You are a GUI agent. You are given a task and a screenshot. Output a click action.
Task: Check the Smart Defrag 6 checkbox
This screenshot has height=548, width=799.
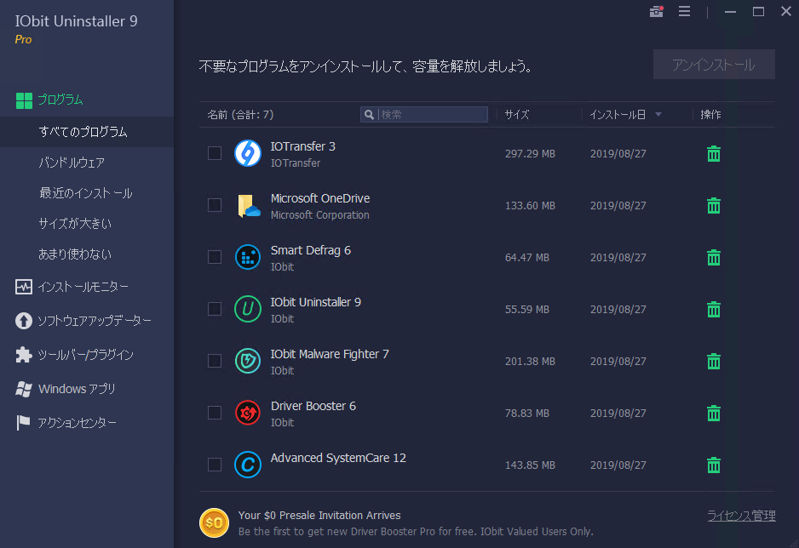point(215,257)
